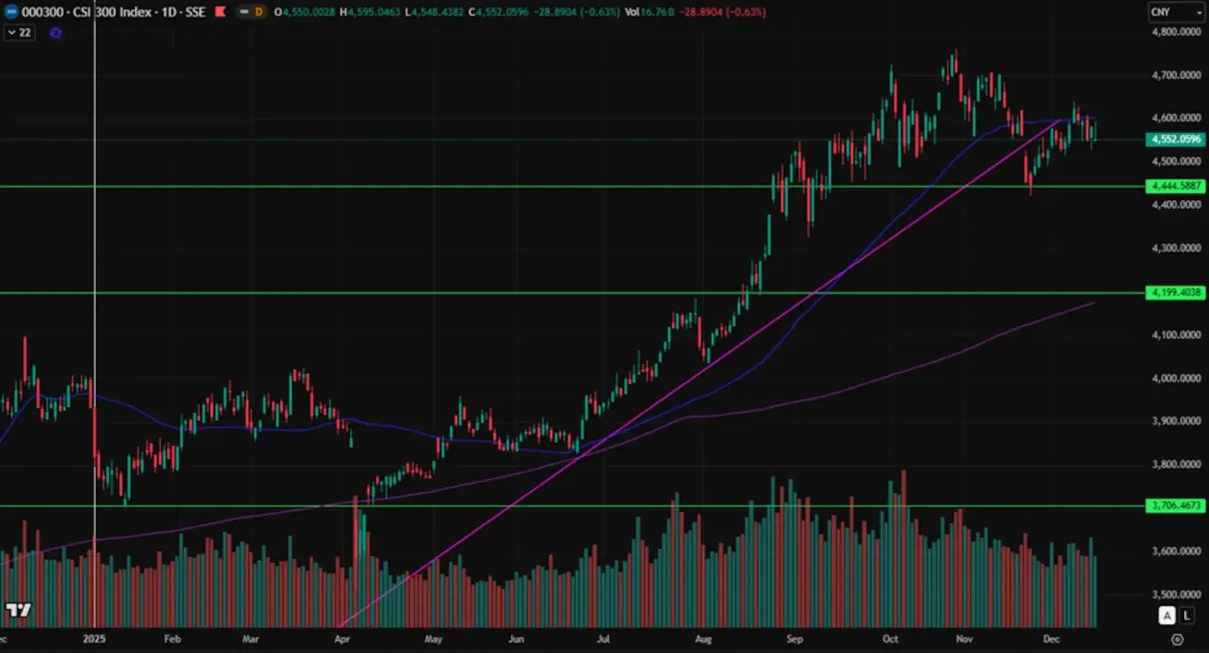Open chart settings gear at bottom right

click(x=1177, y=638)
